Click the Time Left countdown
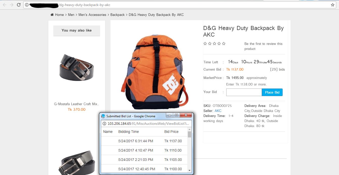The width and height of the screenshot is (339, 175). [255, 62]
